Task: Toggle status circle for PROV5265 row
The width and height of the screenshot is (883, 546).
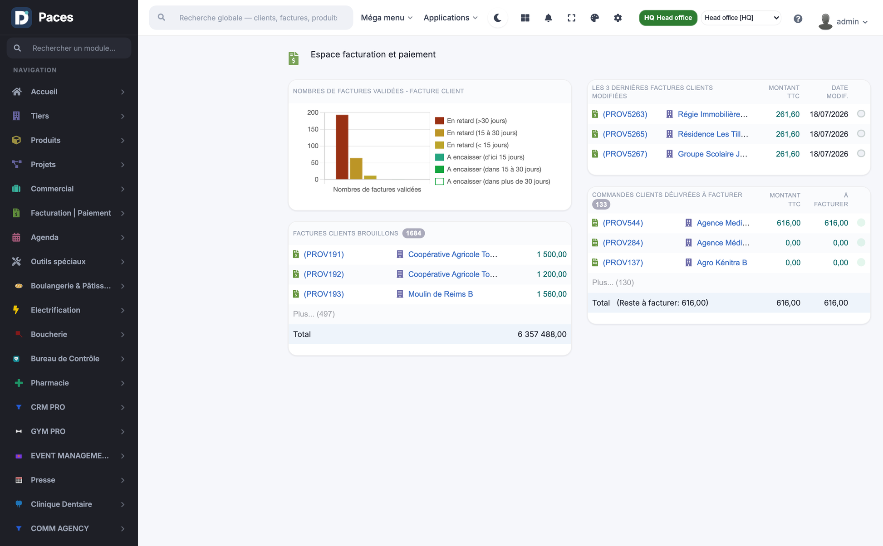Action: [861, 134]
